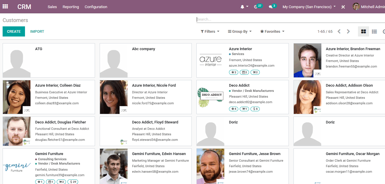Open Colleen Diaz's photo thumbnail
The height and width of the screenshot is (184, 385).
point(17,97)
